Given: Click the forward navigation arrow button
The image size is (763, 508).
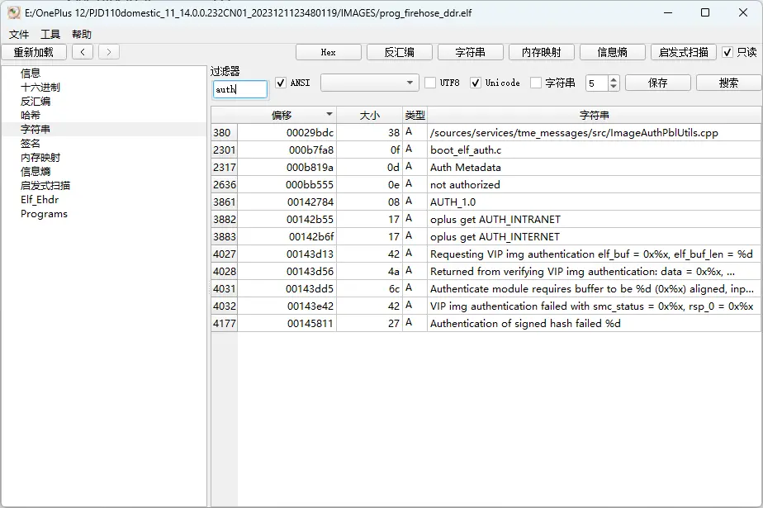Looking at the screenshot, I should 109,52.
